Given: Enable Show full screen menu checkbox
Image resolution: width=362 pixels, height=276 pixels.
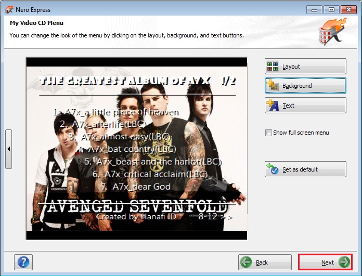Looking at the screenshot, I should [x=268, y=133].
